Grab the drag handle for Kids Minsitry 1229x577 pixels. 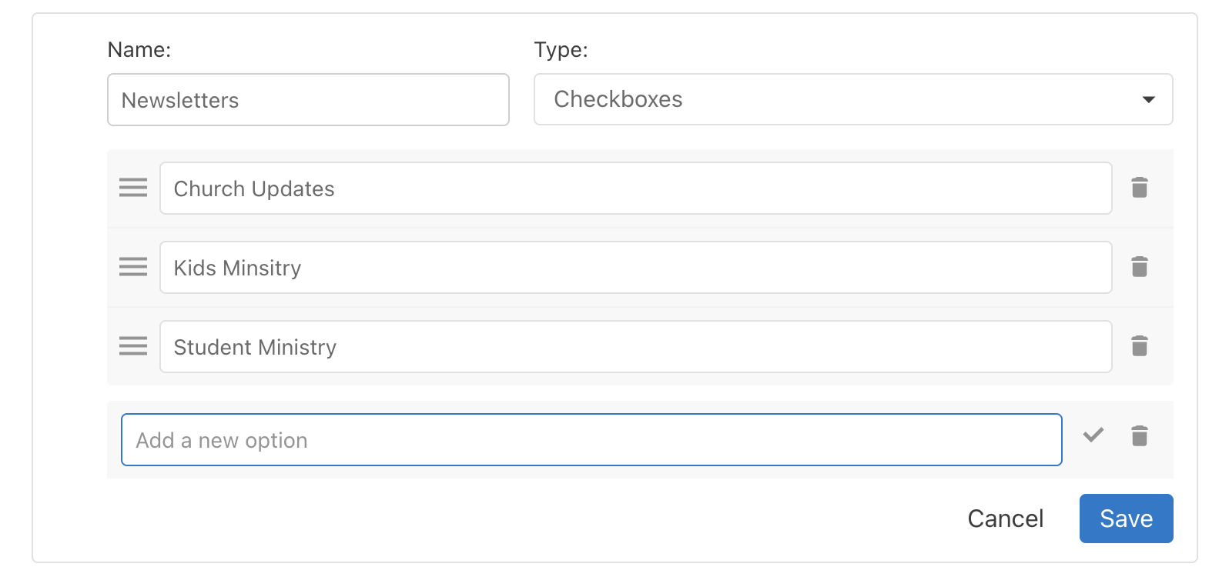click(x=132, y=267)
